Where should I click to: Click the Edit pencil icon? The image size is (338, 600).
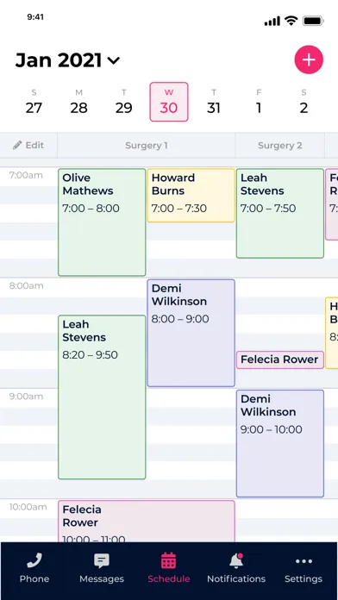click(17, 145)
